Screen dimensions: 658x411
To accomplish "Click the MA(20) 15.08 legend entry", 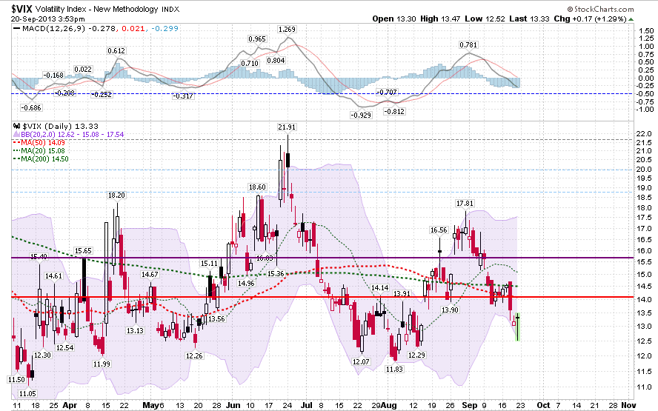I will click(x=39, y=150).
